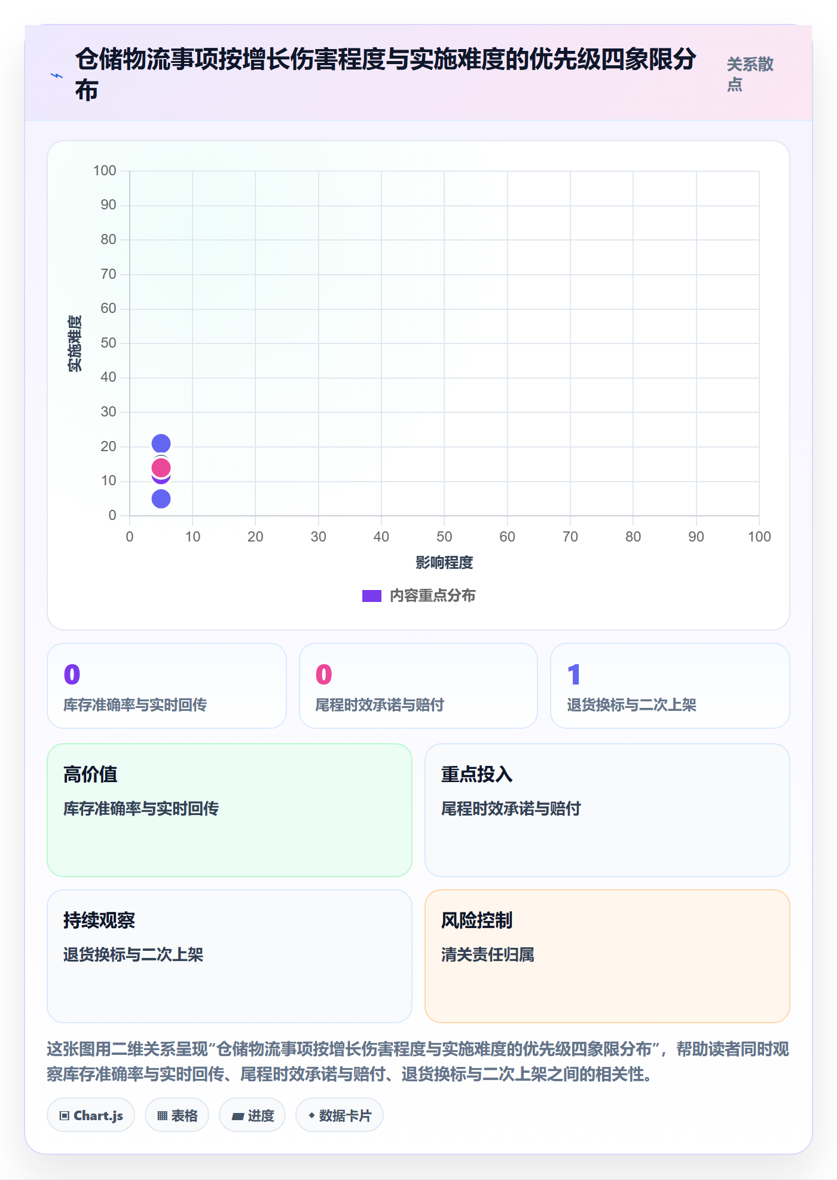Click the 关系散点 badge in the header
The height and width of the screenshot is (1180, 837).
[x=750, y=74]
